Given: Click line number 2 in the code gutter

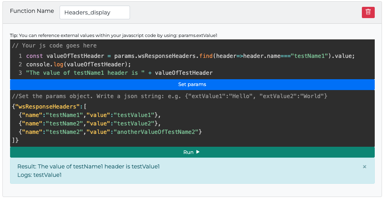Looking at the screenshot, I should [20, 64].
